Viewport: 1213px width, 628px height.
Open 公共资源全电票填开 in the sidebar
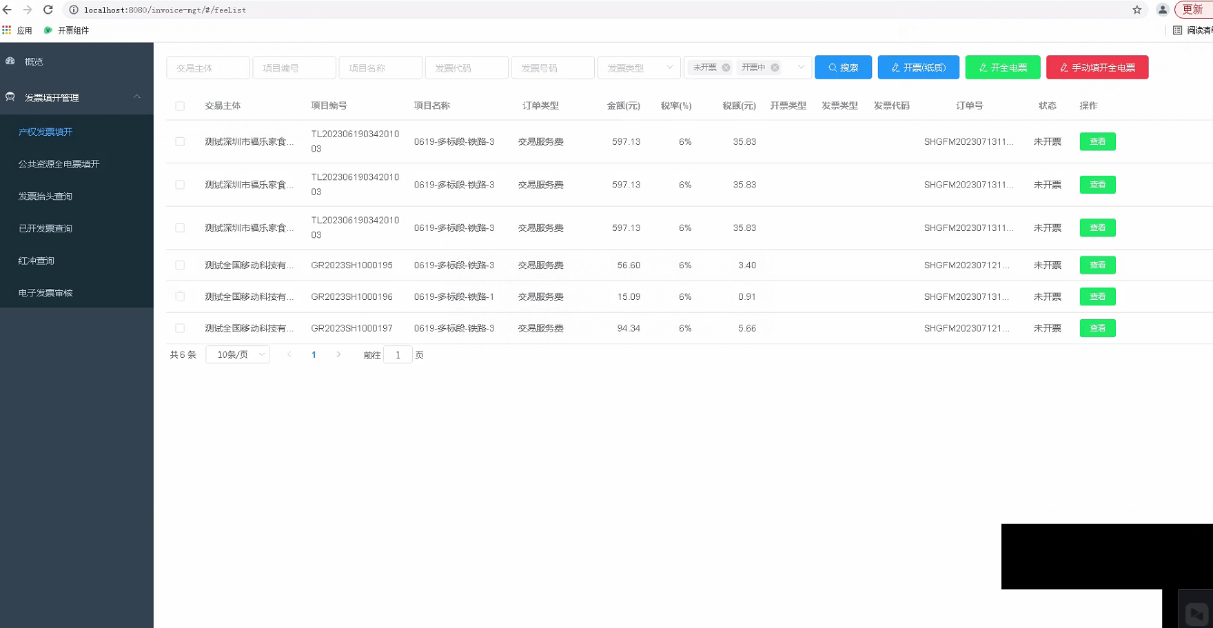(59, 164)
